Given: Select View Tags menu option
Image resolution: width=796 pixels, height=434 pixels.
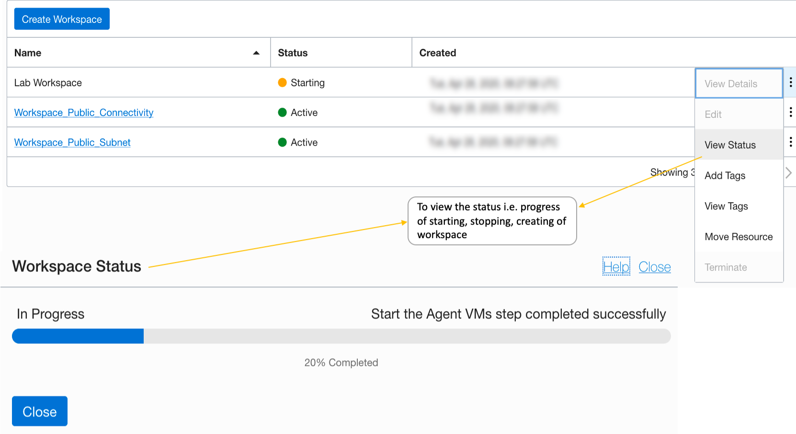Looking at the screenshot, I should (x=726, y=206).
